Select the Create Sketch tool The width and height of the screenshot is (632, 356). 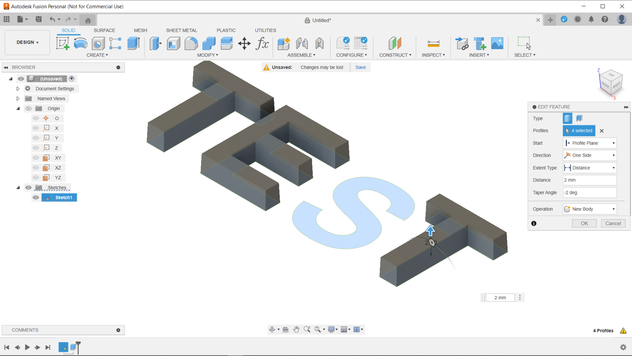coord(63,43)
